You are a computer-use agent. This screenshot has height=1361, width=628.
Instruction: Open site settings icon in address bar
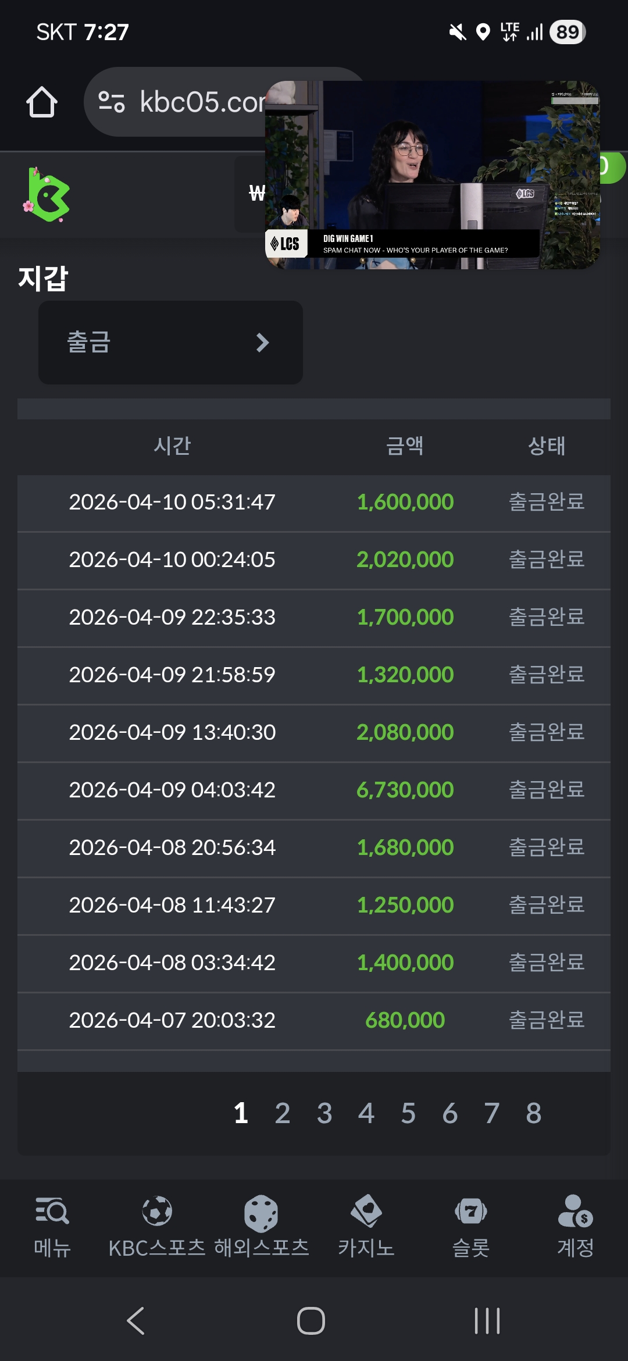(x=112, y=102)
